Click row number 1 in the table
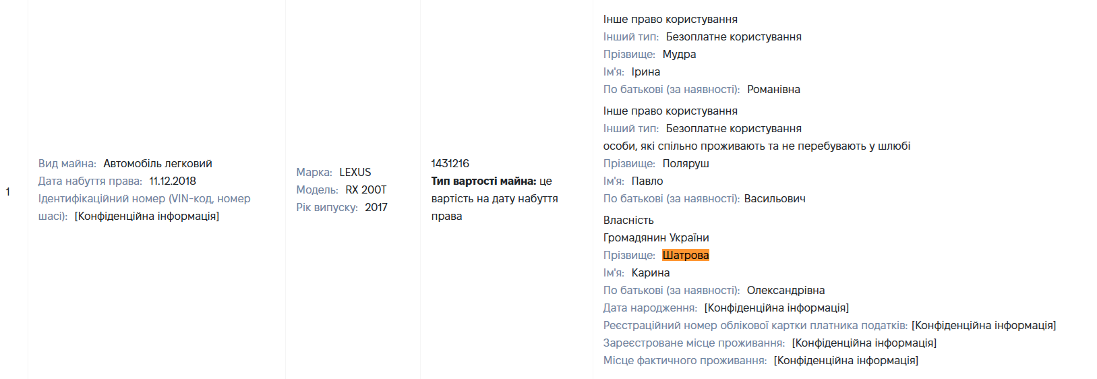The width and height of the screenshot is (1097, 379). click(x=8, y=192)
